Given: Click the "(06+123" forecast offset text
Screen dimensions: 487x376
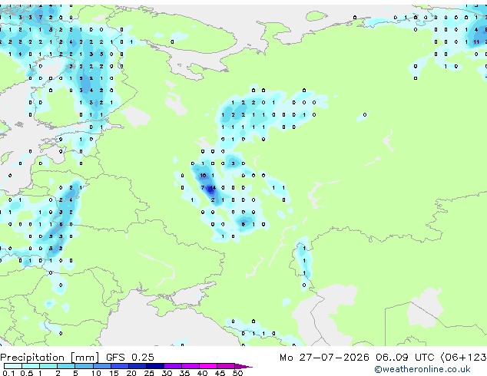Looking at the screenshot, I should click(x=463, y=358).
